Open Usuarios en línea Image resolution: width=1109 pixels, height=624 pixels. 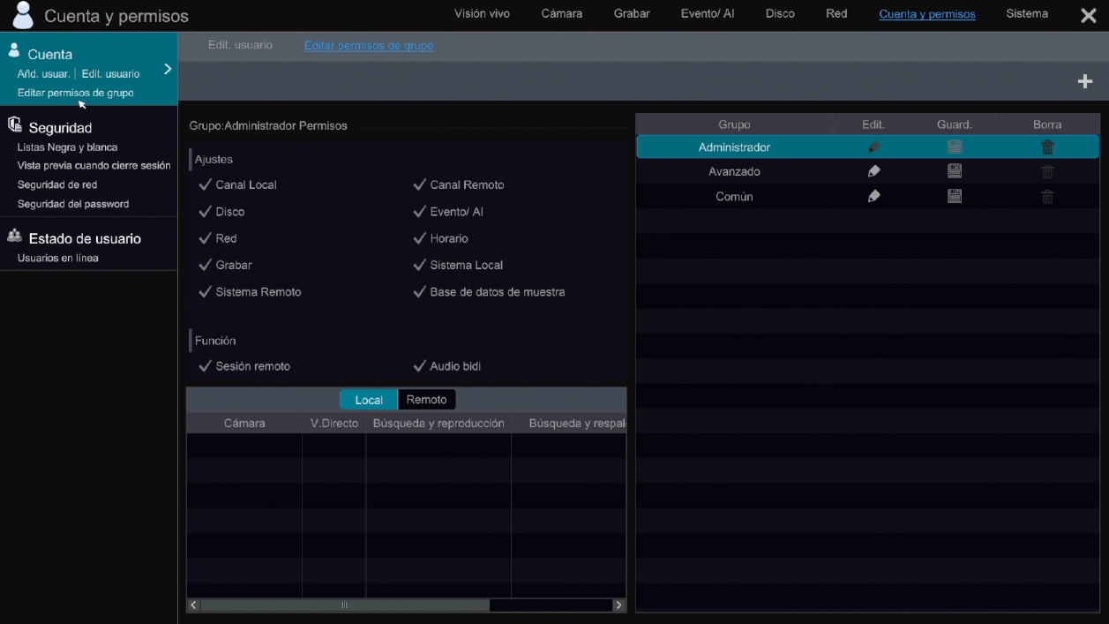point(58,258)
